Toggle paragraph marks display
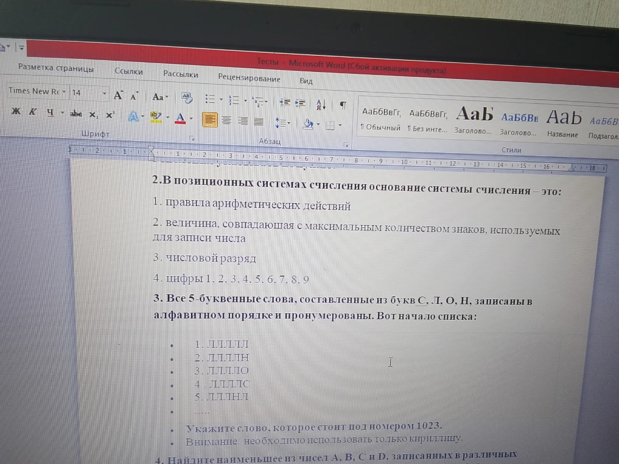This screenshot has width=619, height=464. click(343, 105)
